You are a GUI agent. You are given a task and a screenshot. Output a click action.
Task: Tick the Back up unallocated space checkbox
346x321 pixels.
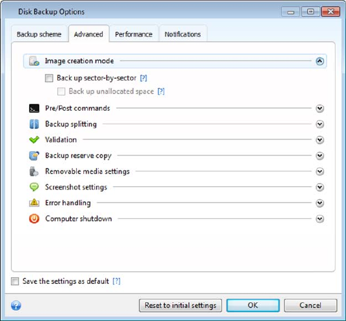point(61,91)
